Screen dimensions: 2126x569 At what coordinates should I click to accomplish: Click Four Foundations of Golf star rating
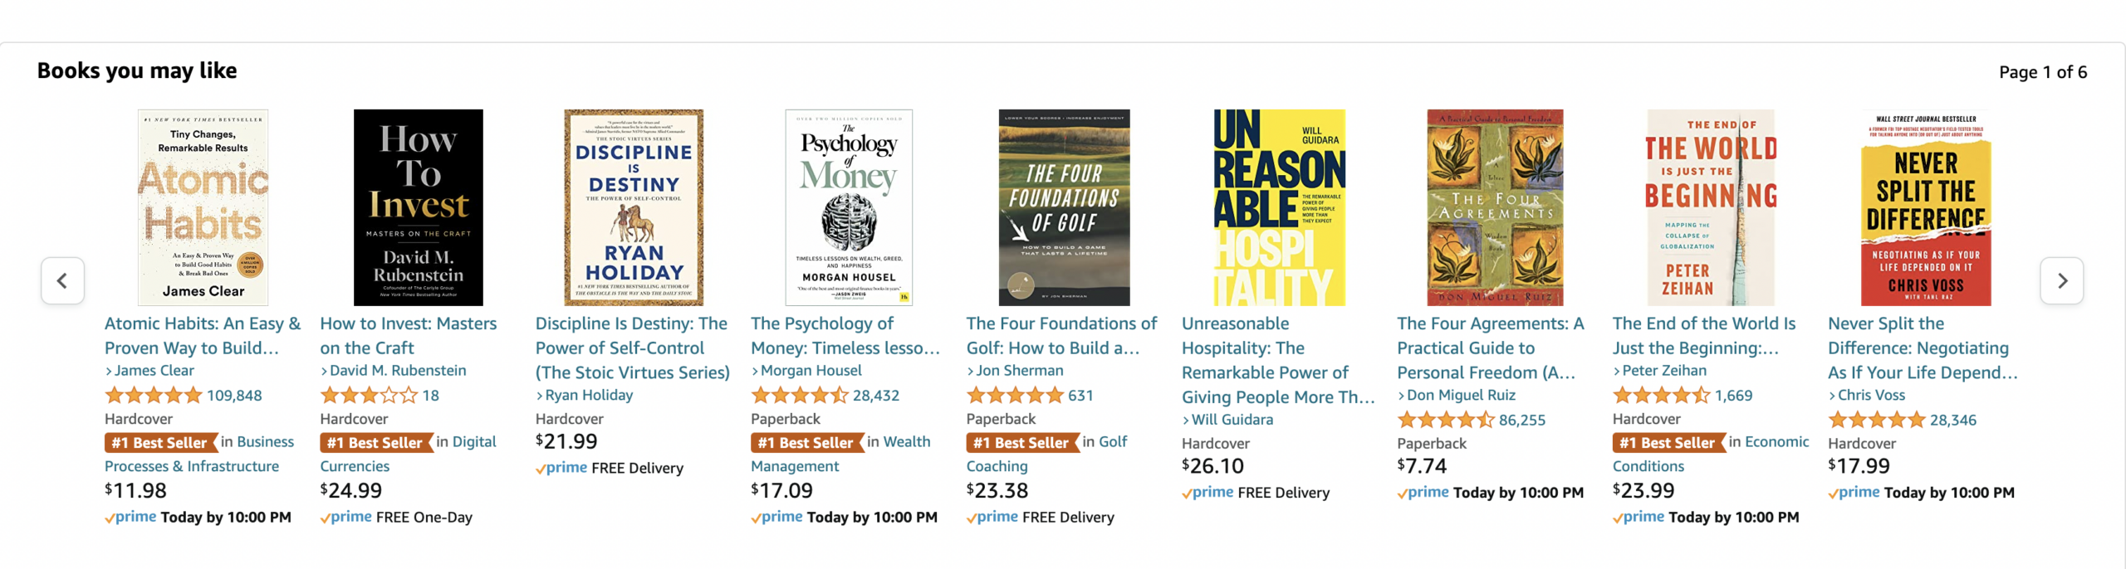click(1015, 396)
